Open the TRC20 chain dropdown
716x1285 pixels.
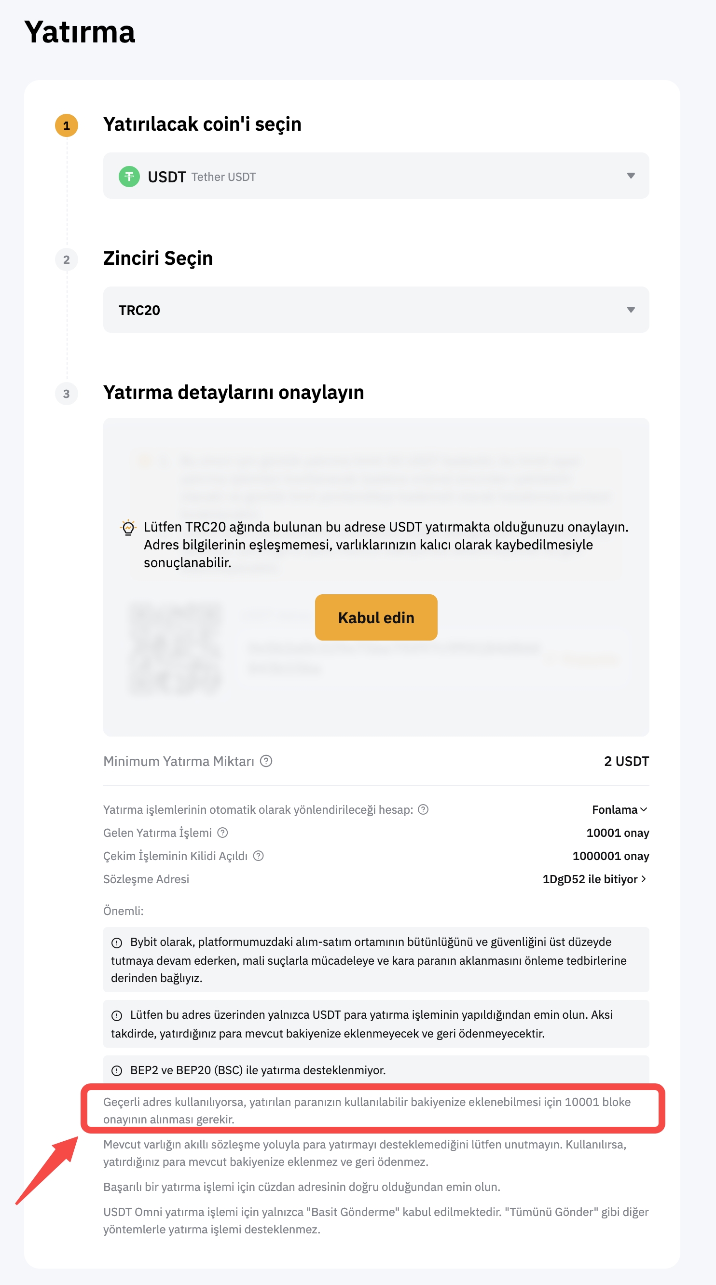(x=375, y=310)
